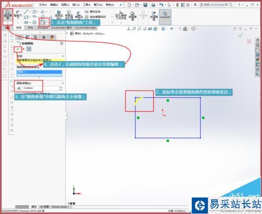Open the Line tool dropdown arrow
Screen dimensions: 262x214
pos(30,12)
